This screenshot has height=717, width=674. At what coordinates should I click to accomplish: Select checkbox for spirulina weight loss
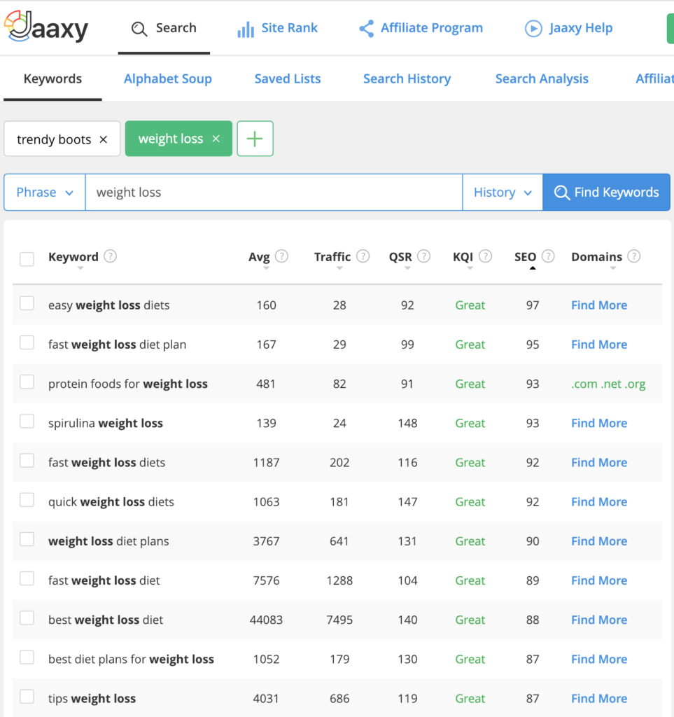27,422
